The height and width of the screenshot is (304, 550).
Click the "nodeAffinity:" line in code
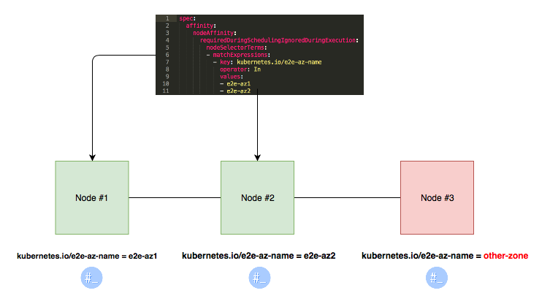tap(214, 33)
